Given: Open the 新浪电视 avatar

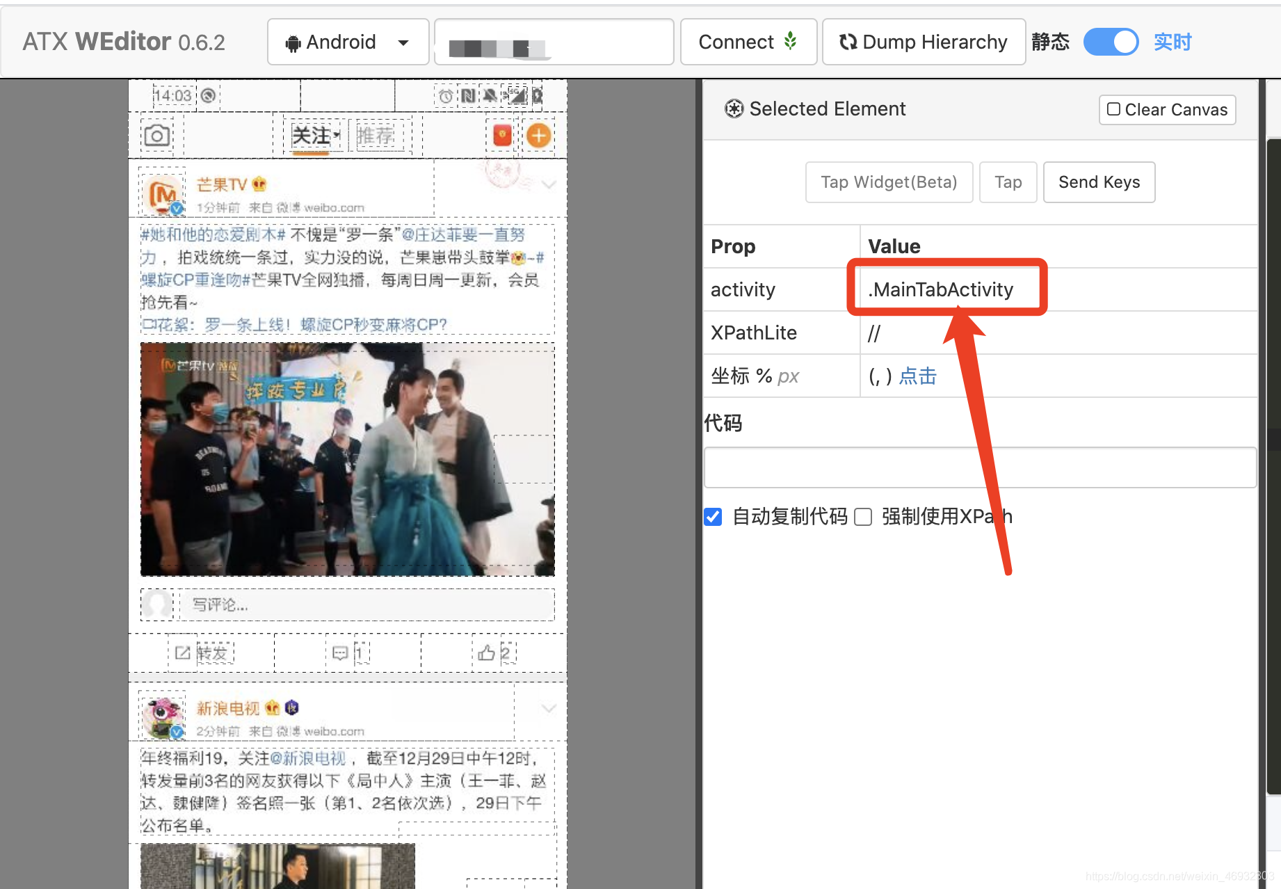Looking at the screenshot, I should [x=163, y=717].
